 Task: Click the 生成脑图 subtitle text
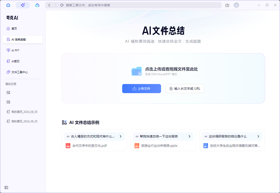click(x=193, y=41)
